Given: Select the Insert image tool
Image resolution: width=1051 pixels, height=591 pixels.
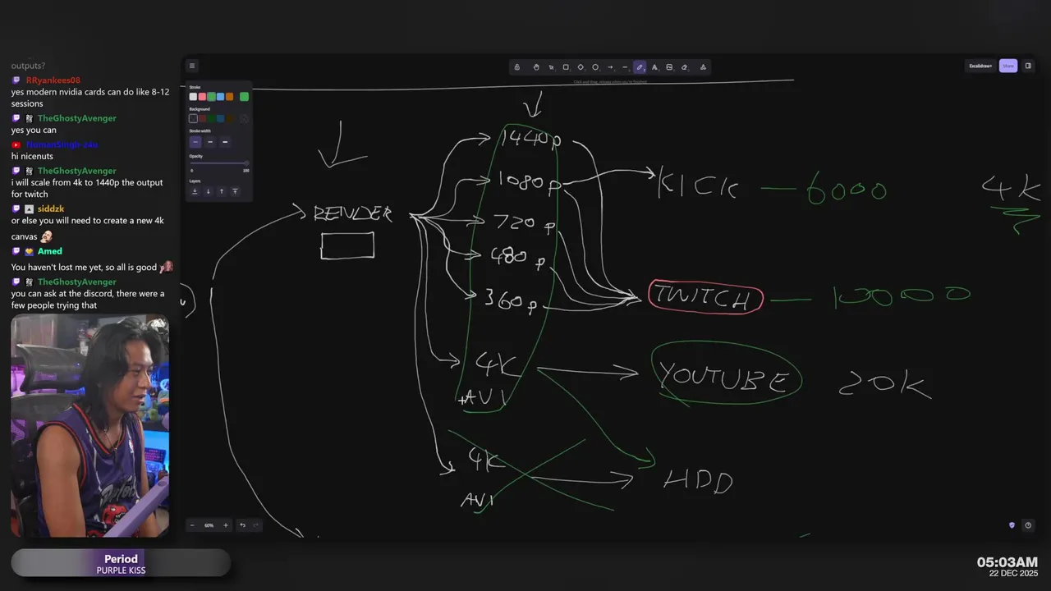Looking at the screenshot, I should click(669, 67).
